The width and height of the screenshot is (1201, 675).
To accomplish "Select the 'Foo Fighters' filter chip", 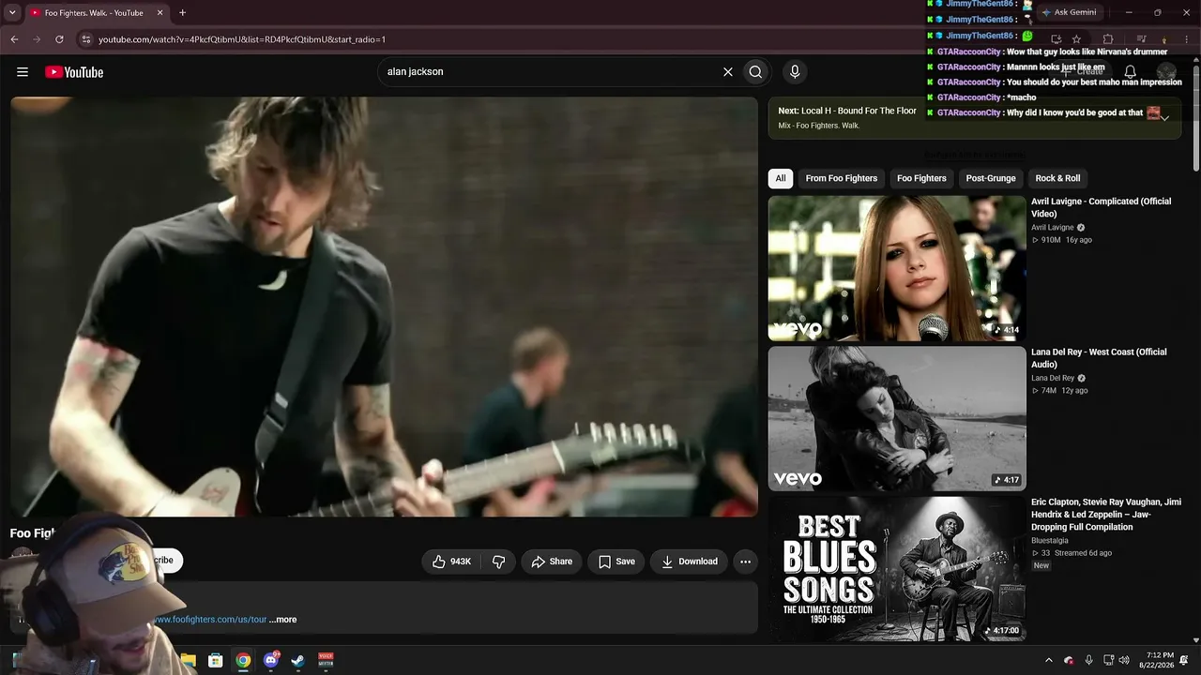I will tap(921, 178).
